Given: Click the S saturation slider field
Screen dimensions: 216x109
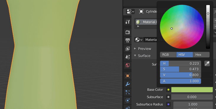Looking at the screenshot, I should pyautogui.click(x=181, y=69).
